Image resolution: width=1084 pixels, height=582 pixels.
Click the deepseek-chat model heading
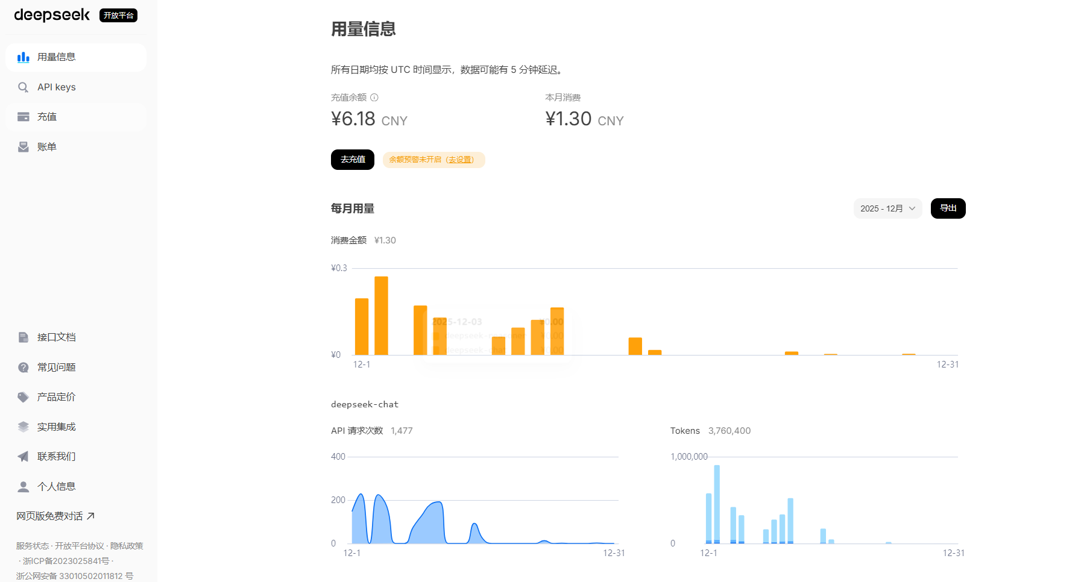(365, 404)
